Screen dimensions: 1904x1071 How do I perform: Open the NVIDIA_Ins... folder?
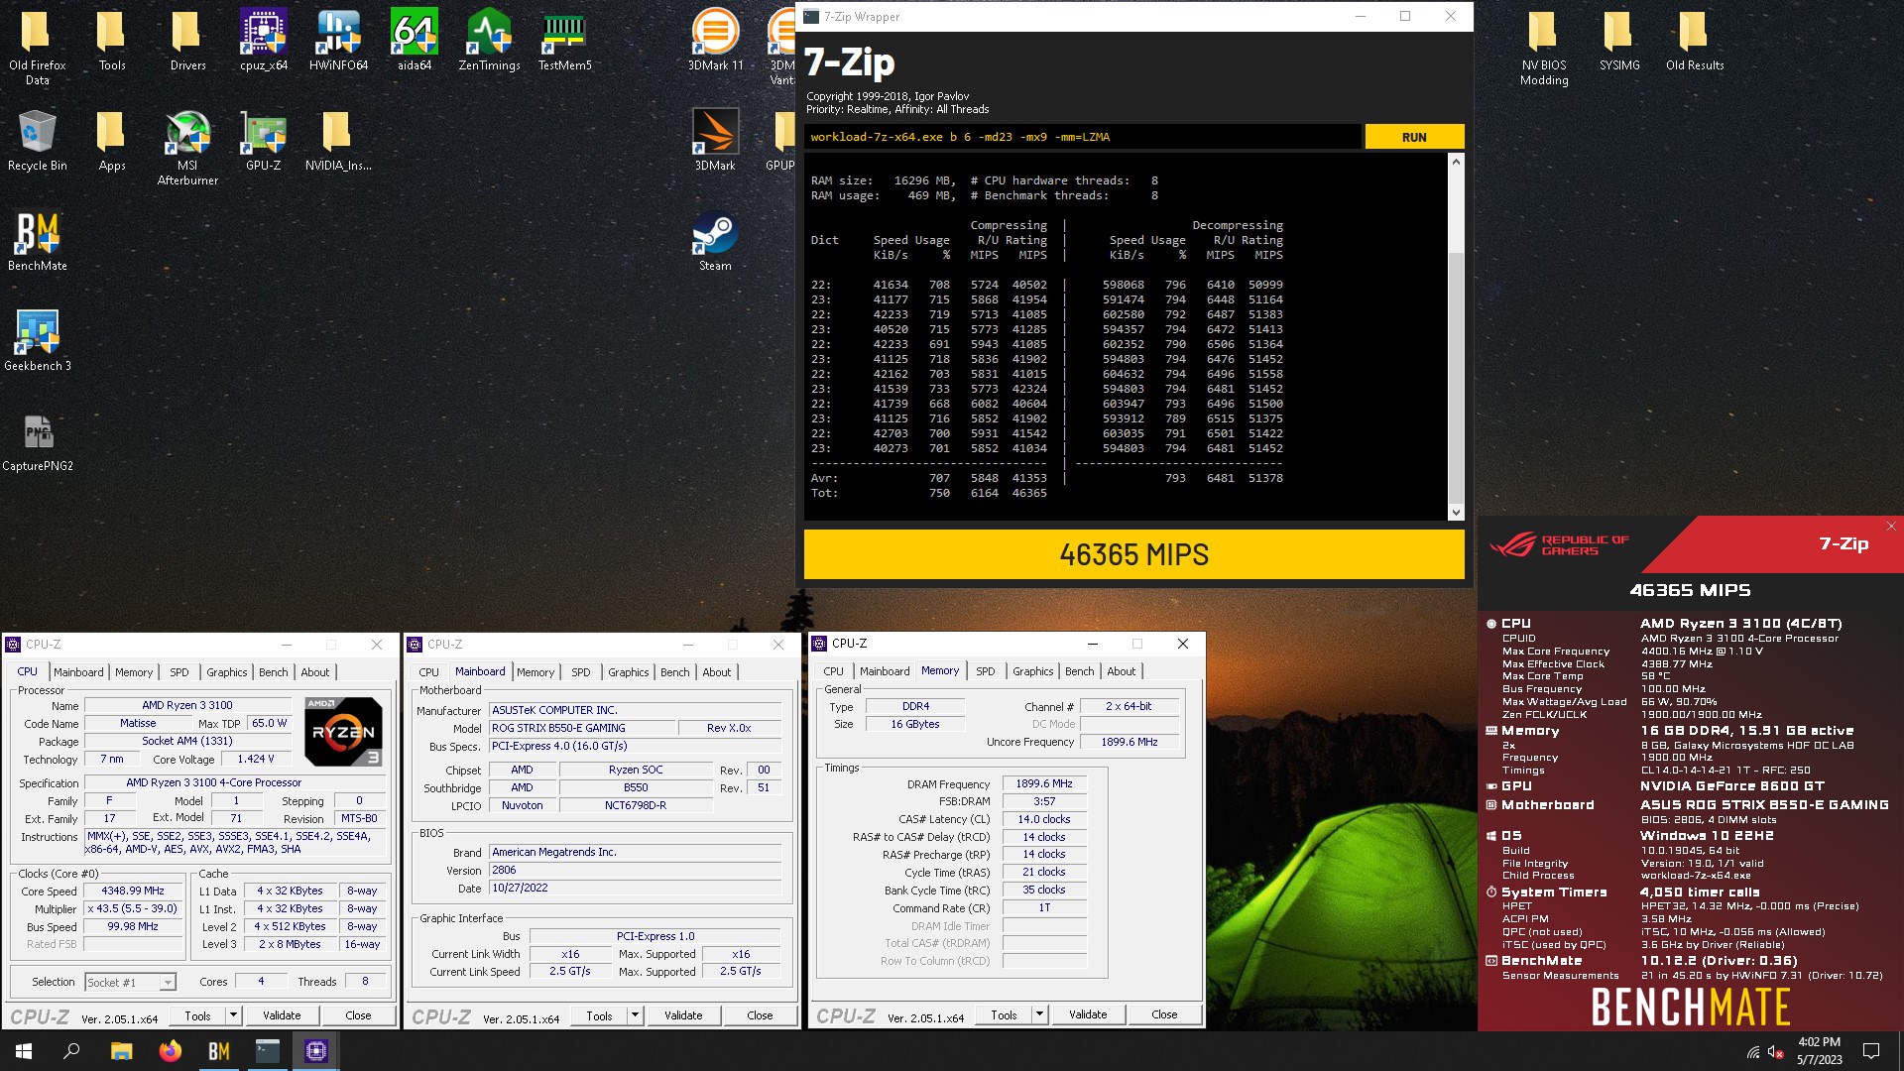(338, 140)
